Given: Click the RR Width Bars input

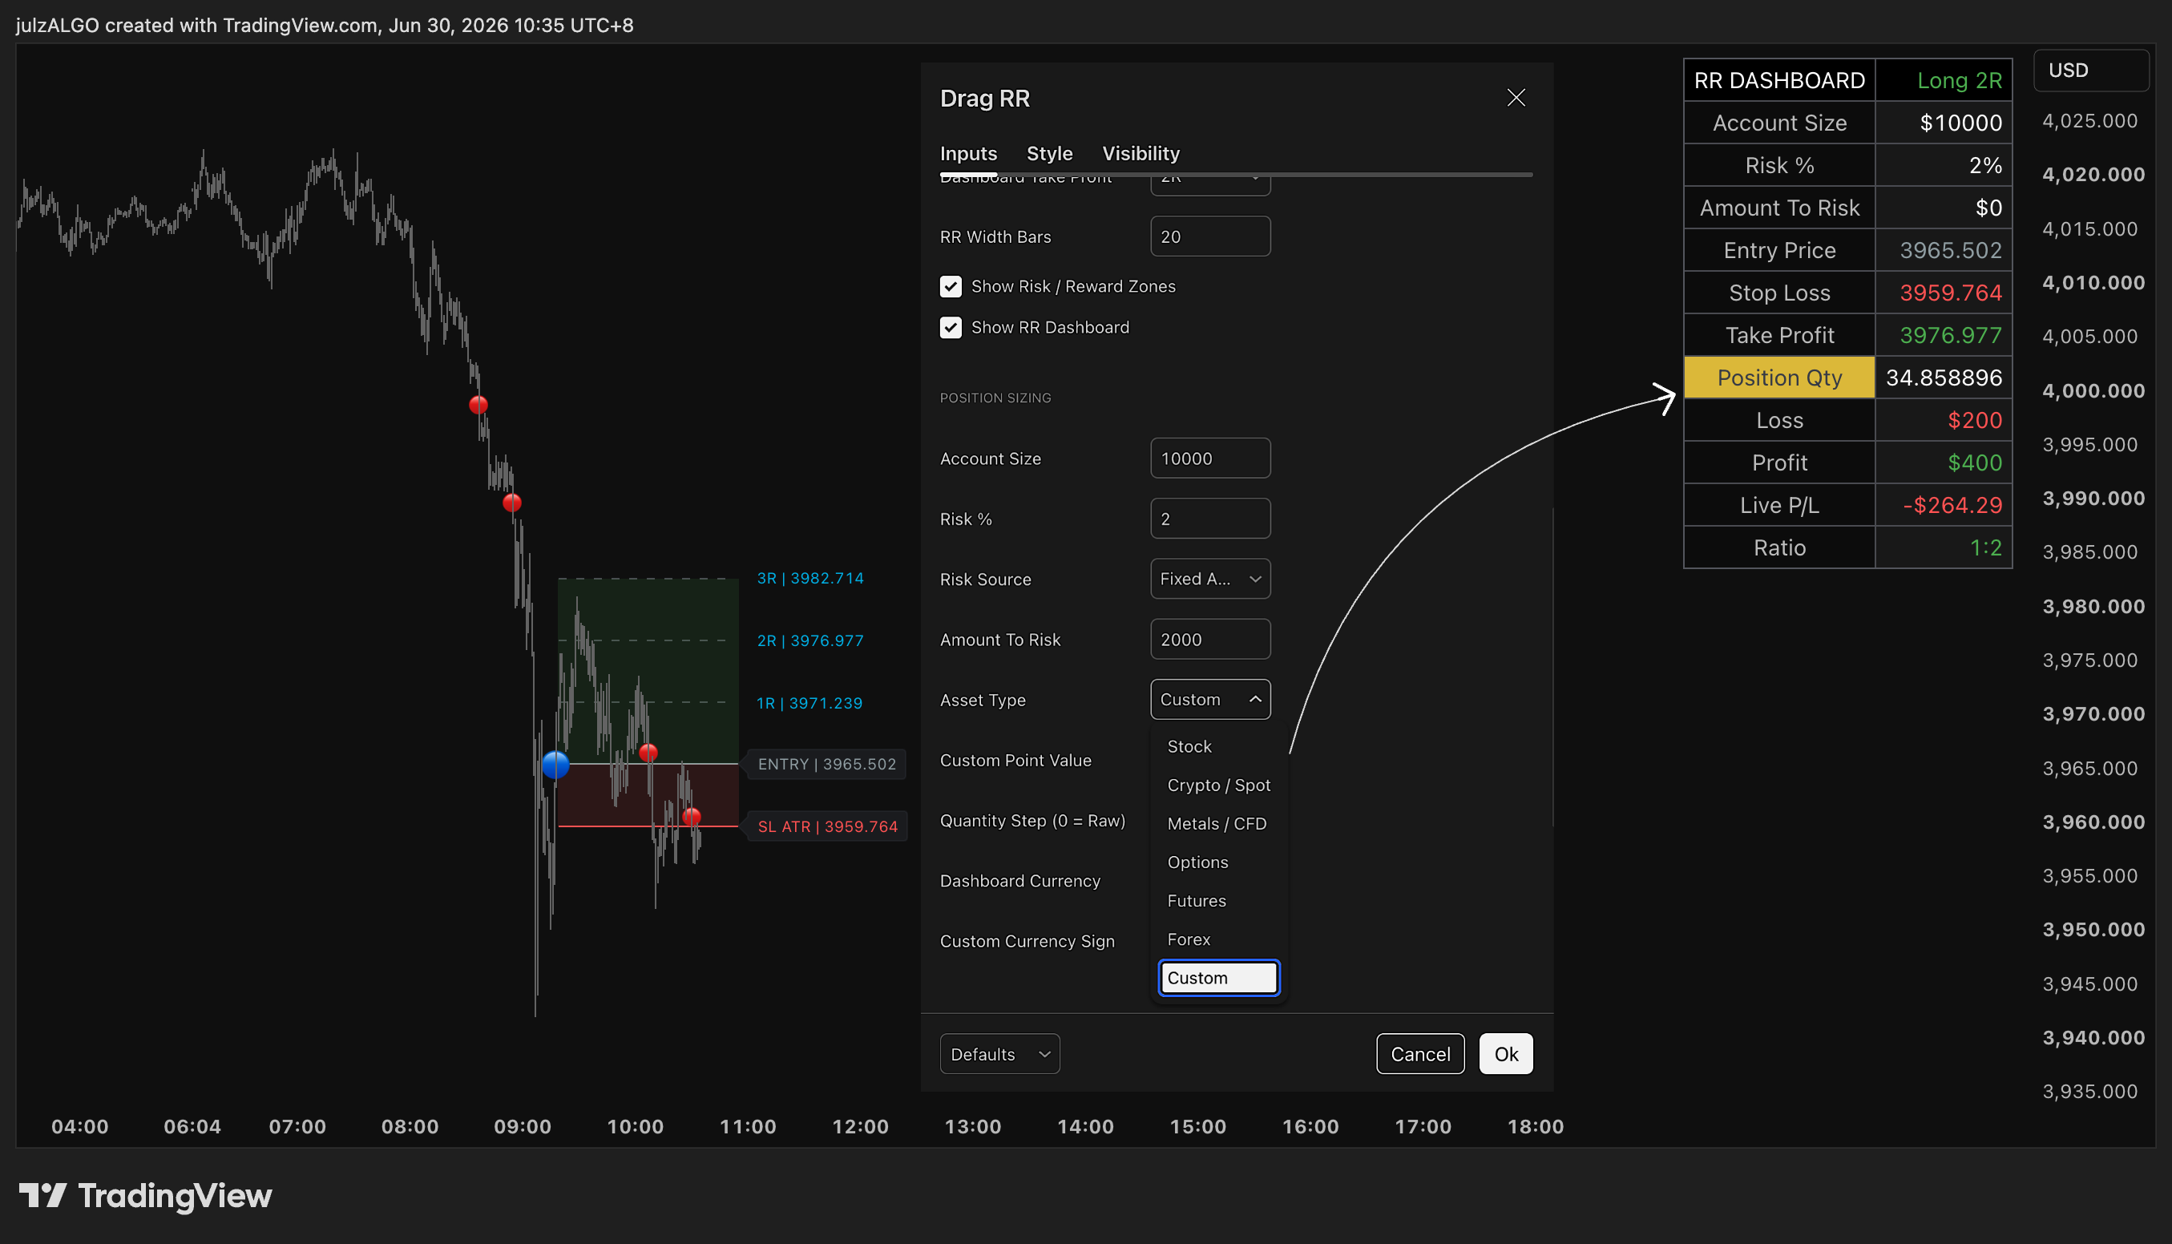Looking at the screenshot, I should point(1210,236).
